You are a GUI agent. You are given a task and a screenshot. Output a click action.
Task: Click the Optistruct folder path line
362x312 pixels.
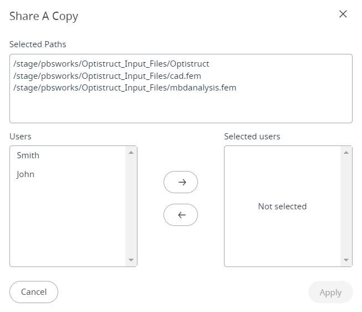click(x=111, y=64)
